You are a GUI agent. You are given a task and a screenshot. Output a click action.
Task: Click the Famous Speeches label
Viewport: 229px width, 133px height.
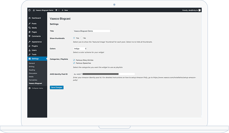click(83, 63)
